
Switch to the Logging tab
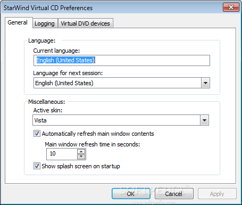click(x=45, y=23)
